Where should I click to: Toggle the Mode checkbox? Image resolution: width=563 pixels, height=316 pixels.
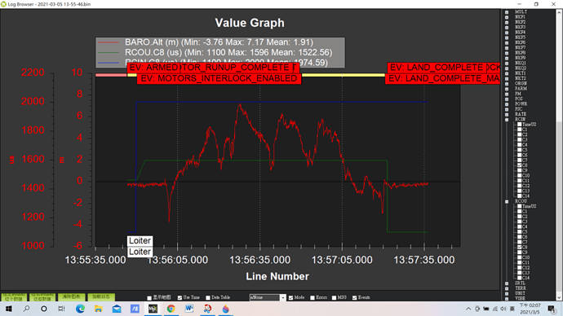point(290,298)
